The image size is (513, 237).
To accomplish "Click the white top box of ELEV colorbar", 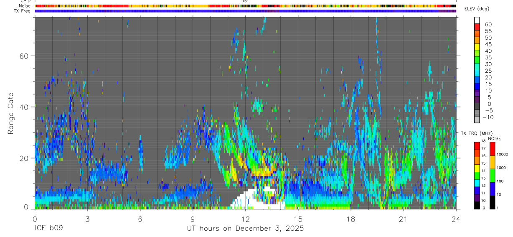I will pos(477,20).
